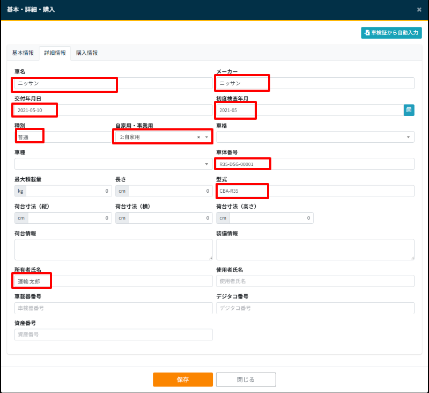The width and height of the screenshot is (429, 393).
Task: Open the 購入情報 tab
Action: point(87,53)
